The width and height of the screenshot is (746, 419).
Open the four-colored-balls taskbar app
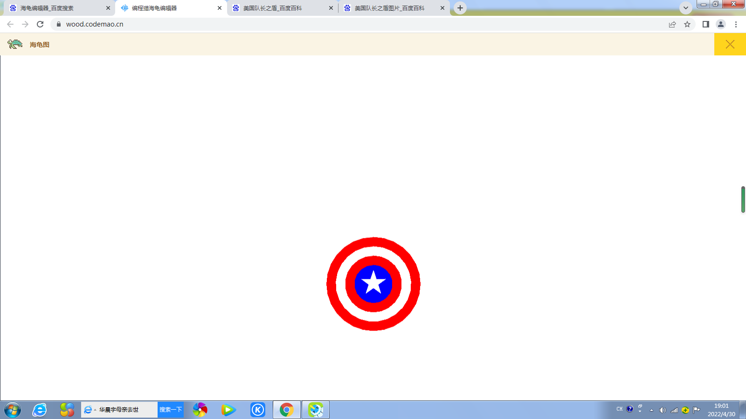point(67,410)
